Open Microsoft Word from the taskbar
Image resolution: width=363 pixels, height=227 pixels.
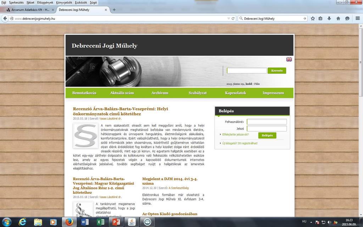(x=85, y=222)
